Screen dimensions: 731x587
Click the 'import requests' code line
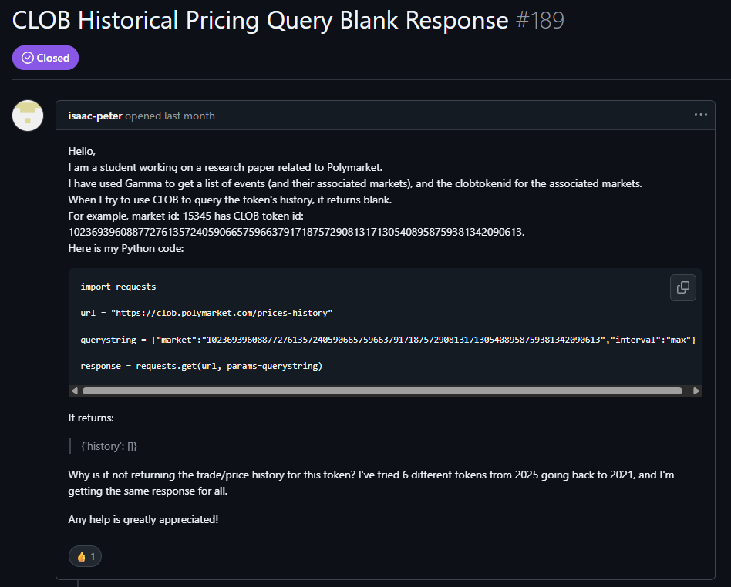pyautogui.click(x=118, y=287)
